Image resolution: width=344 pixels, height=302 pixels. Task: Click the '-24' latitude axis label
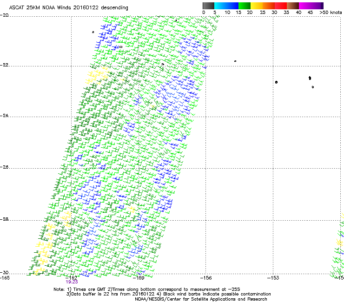(4, 116)
